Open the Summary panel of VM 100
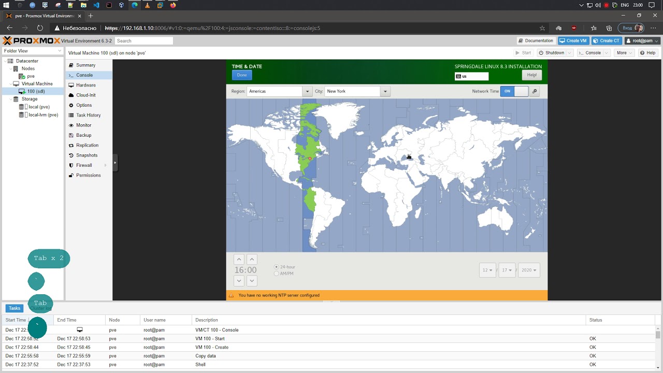The width and height of the screenshot is (663, 373). [x=86, y=65]
